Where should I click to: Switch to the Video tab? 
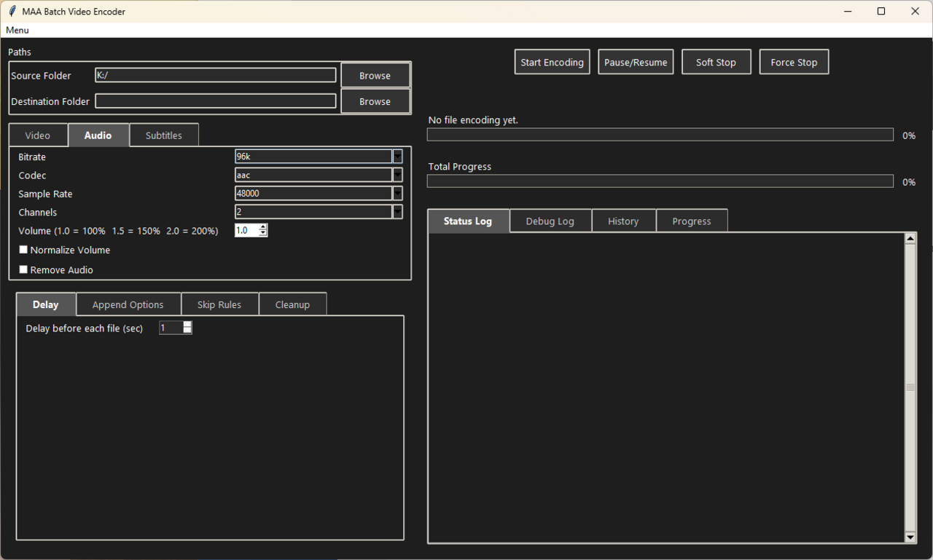[x=38, y=135]
